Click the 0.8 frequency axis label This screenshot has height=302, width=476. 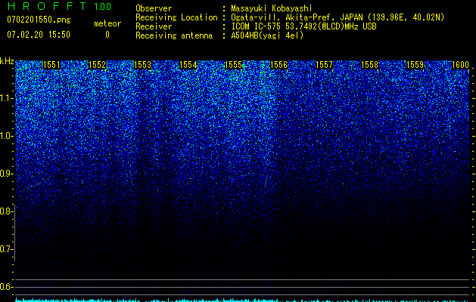tap(6, 211)
